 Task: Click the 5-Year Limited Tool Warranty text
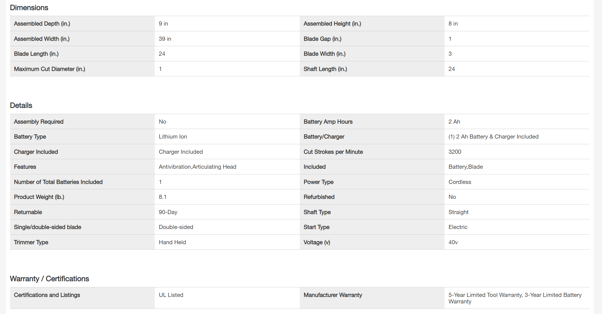[x=485, y=295]
